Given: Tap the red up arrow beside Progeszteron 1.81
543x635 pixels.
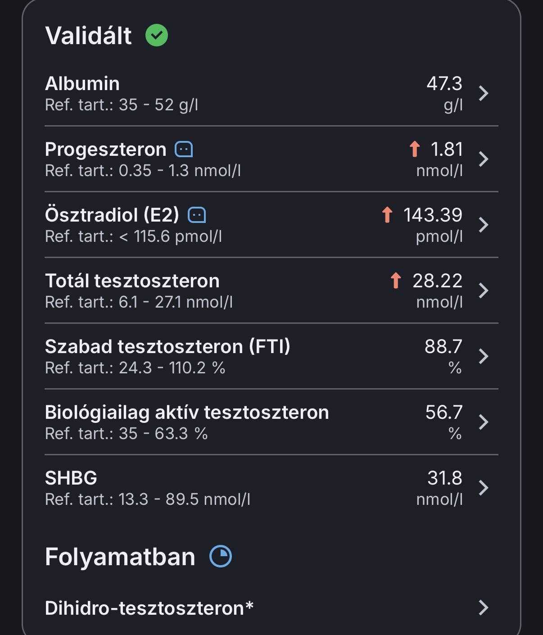Looking at the screenshot, I should 415,149.
